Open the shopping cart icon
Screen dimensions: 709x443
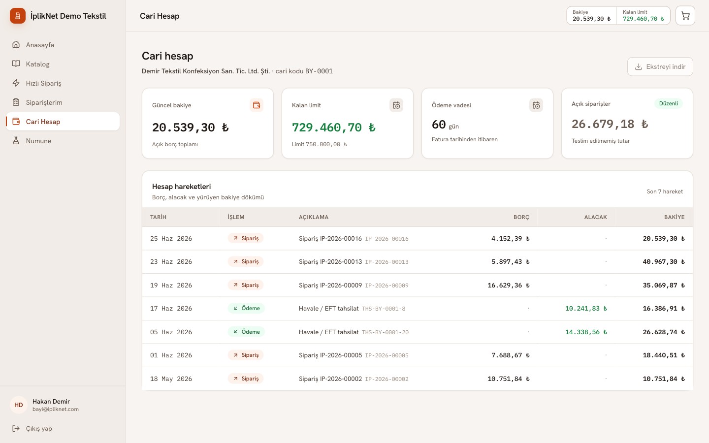(x=685, y=16)
